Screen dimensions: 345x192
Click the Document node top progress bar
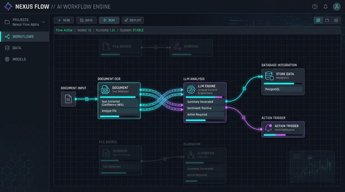119,97
